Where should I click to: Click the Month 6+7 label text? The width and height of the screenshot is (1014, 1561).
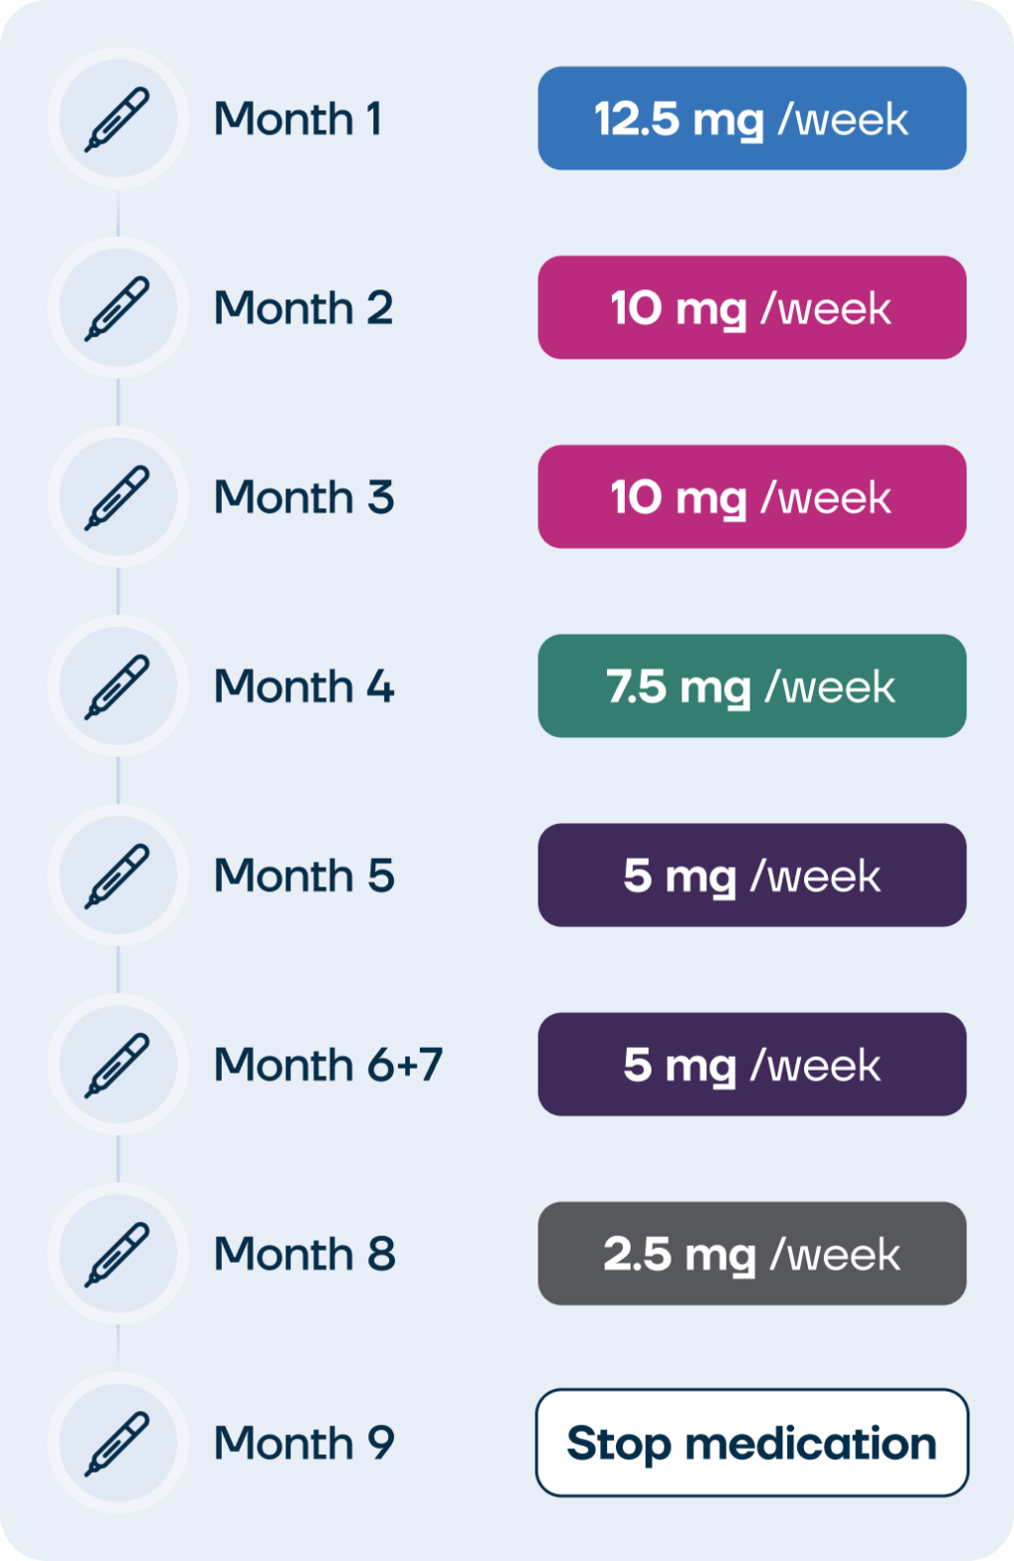pyautogui.click(x=328, y=1065)
